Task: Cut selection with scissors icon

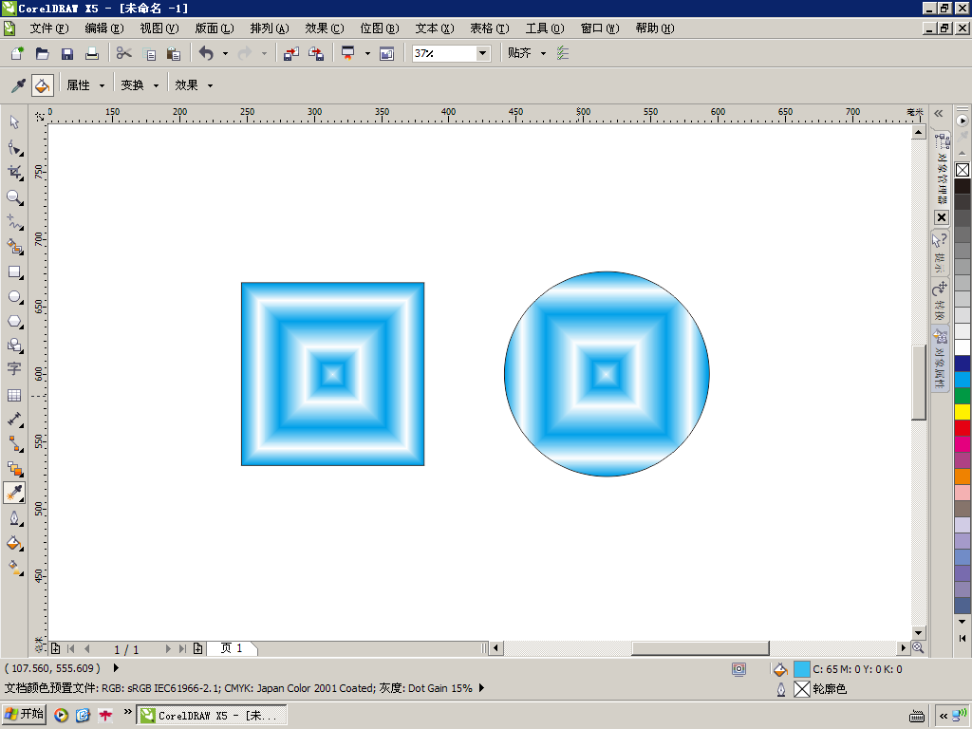Action: point(124,53)
